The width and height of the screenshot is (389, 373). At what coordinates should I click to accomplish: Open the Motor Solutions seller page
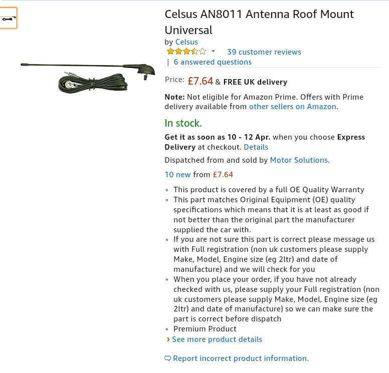pyautogui.click(x=299, y=160)
